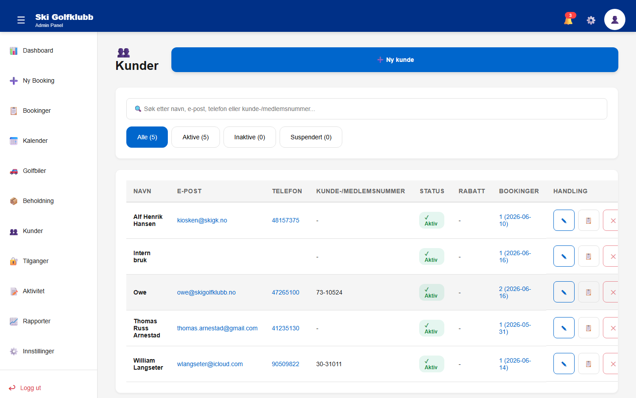View bookings clipboard for Alf Henrik Hansen

[589, 220]
